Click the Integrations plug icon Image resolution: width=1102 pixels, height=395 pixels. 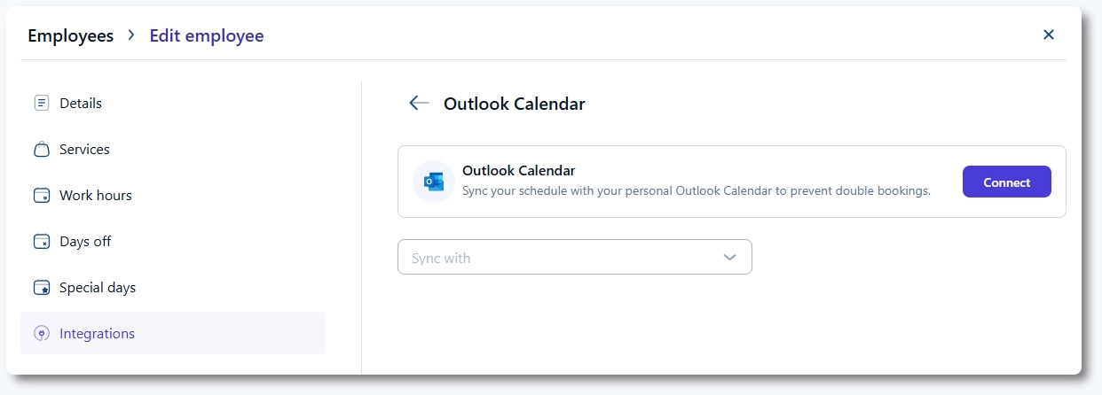point(41,334)
